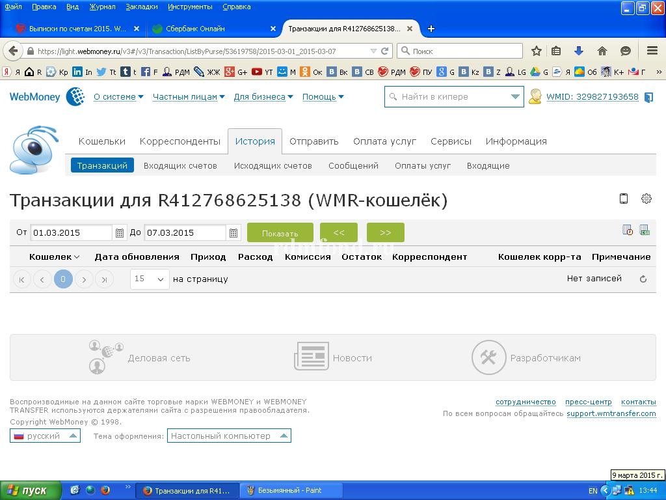The image size is (666, 500).
Task: Select the Входящих счетов sub-tab
Action: [180, 166]
